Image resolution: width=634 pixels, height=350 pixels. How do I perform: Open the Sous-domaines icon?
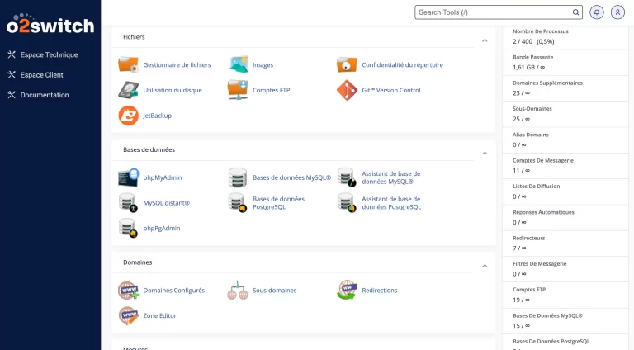[x=238, y=291]
